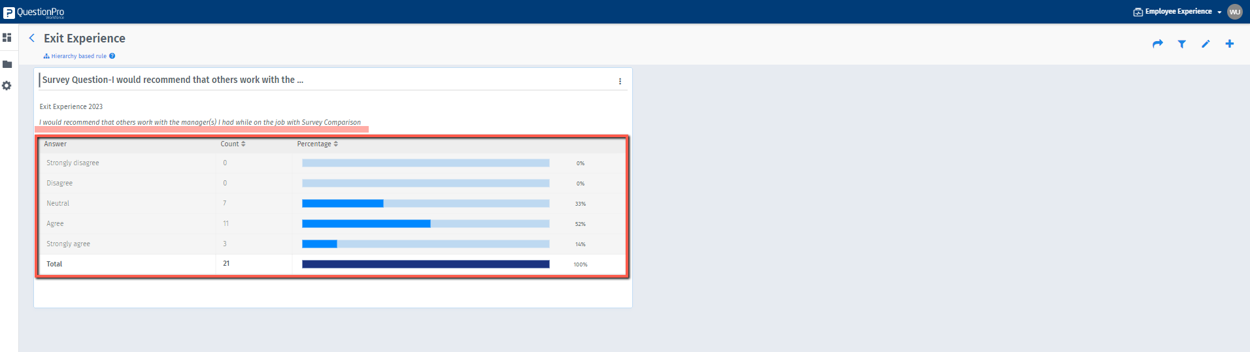
Task: Click the widget title 'Survey Question-I would recommend...'
Action: coord(173,80)
